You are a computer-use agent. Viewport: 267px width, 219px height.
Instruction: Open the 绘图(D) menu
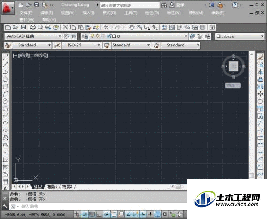coord(152,13)
